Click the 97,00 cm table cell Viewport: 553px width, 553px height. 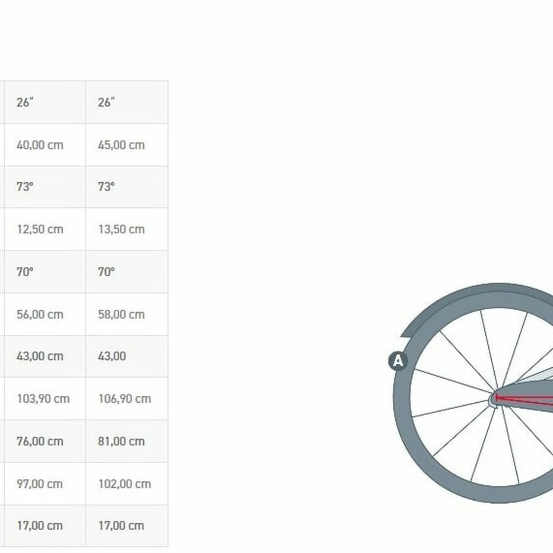(40, 483)
